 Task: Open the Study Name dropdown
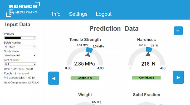[20, 55]
